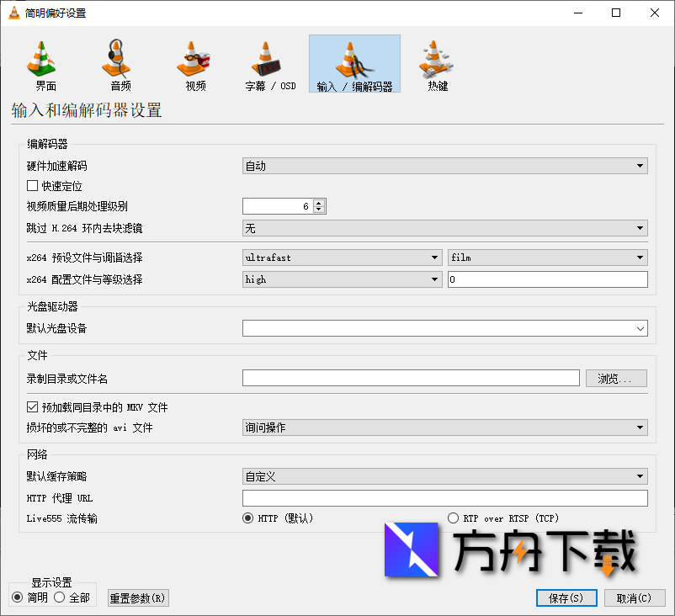675x616 pixels.
Task: Switch display settings to 全部 mode
Action: click(x=60, y=597)
